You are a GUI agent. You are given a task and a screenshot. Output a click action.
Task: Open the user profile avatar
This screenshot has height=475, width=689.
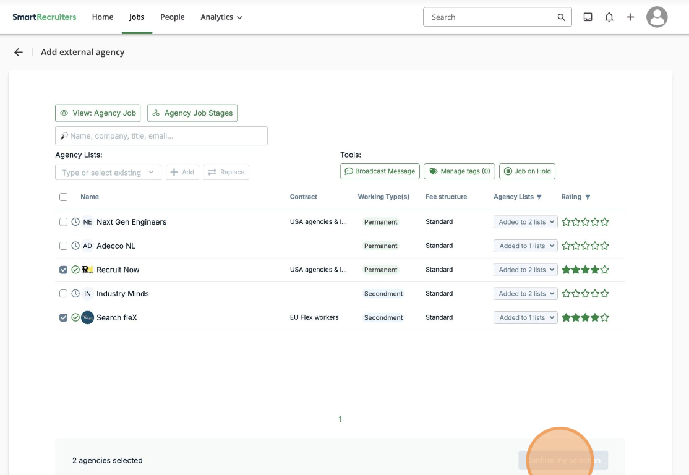[x=656, y=17]
